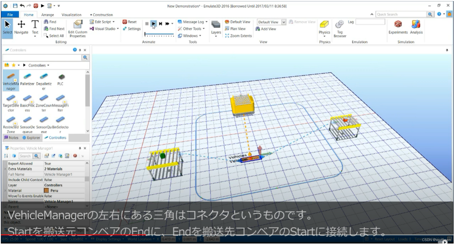455x244 pixels.
Task: Click the catalog search magnifier
Action: pos(85,57)
